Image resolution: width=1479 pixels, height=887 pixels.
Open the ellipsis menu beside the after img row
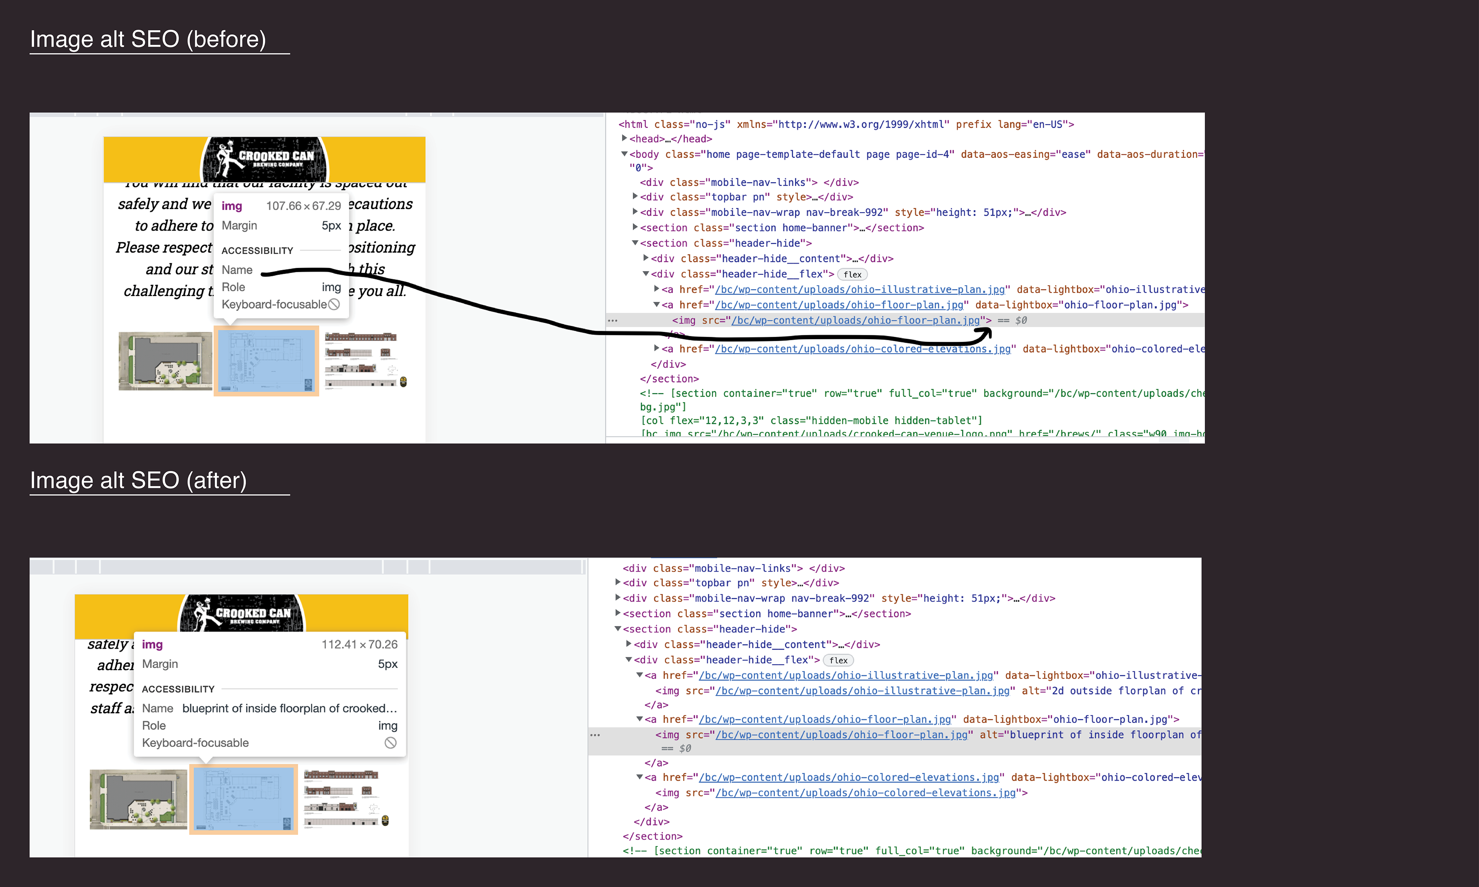tap(595, 735)
